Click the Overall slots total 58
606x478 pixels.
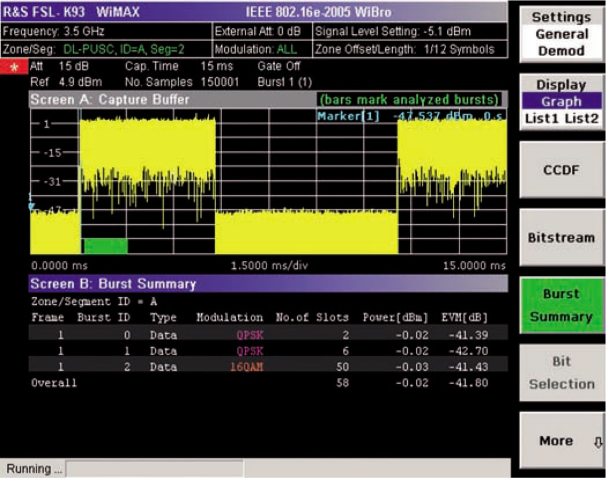(342, 383)
